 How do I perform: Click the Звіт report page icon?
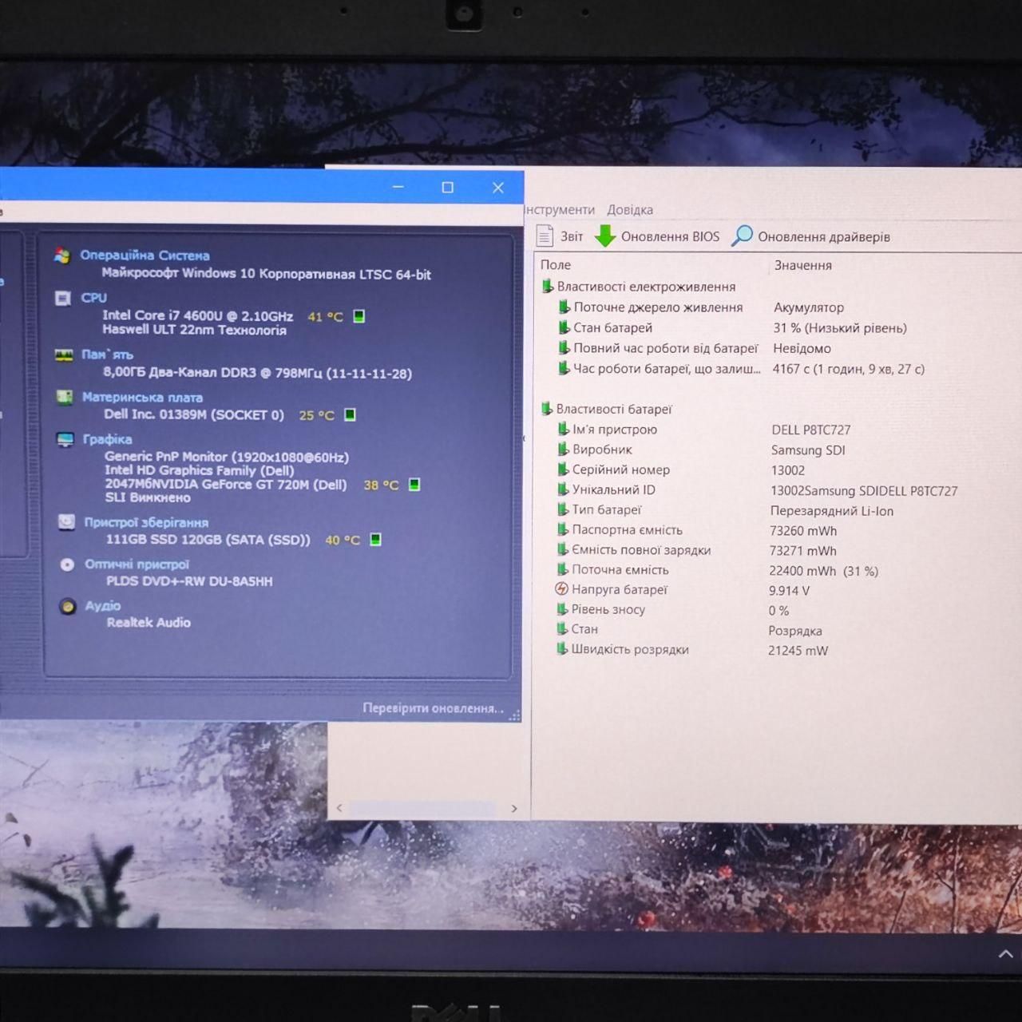coord(545,236)
